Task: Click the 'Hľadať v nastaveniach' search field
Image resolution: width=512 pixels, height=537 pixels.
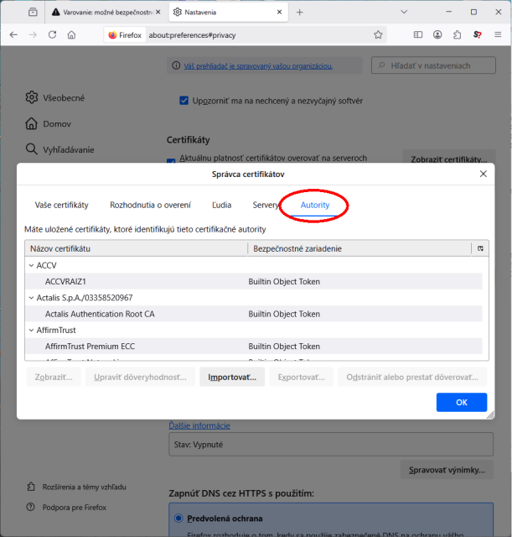Action: click(x=434, y=65)
